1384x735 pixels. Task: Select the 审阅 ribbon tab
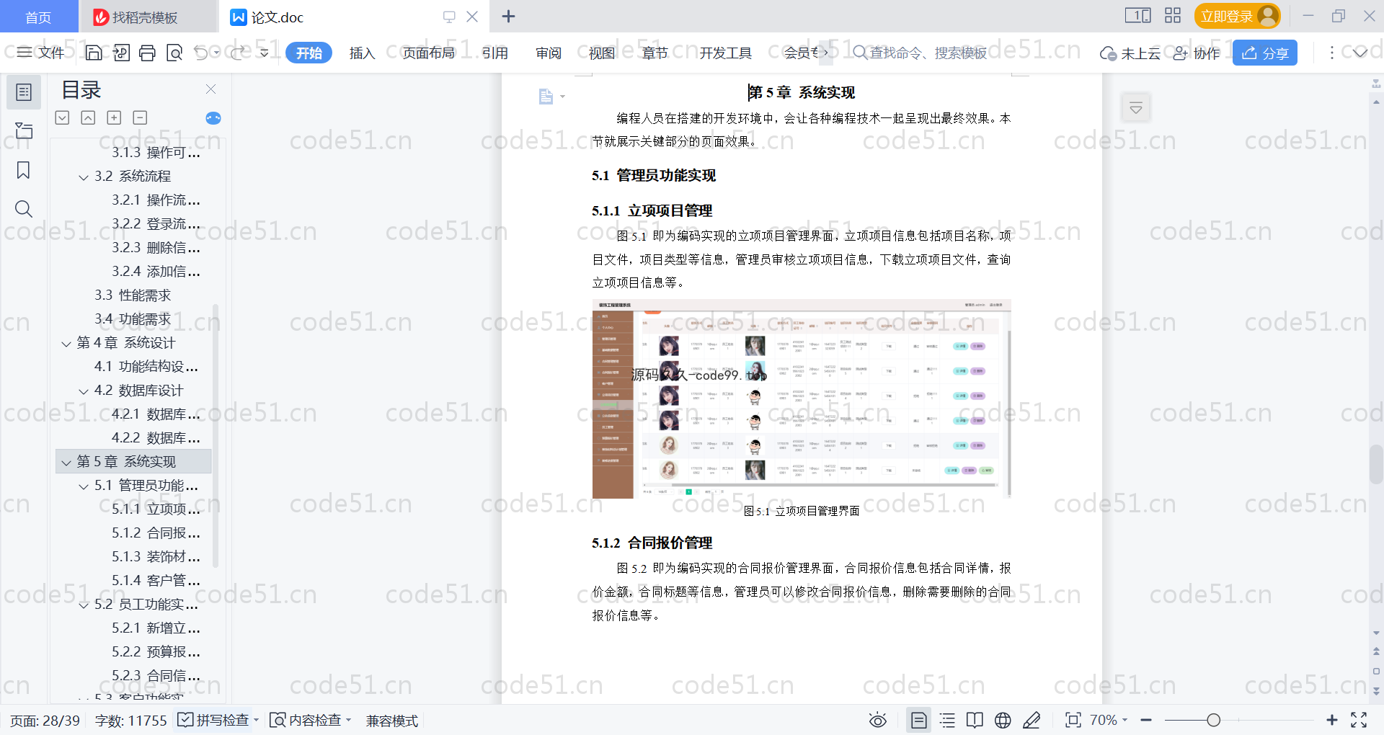tap(549, 53)
